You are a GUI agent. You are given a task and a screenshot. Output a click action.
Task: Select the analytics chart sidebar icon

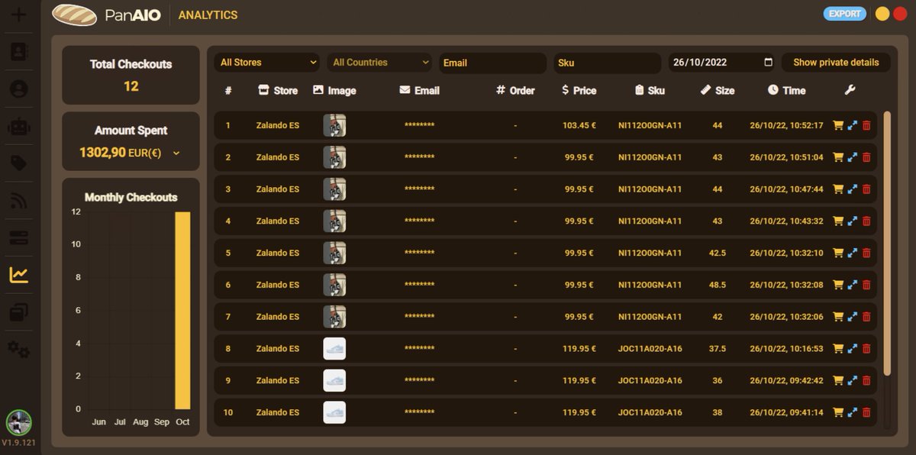tap(19, 275)
